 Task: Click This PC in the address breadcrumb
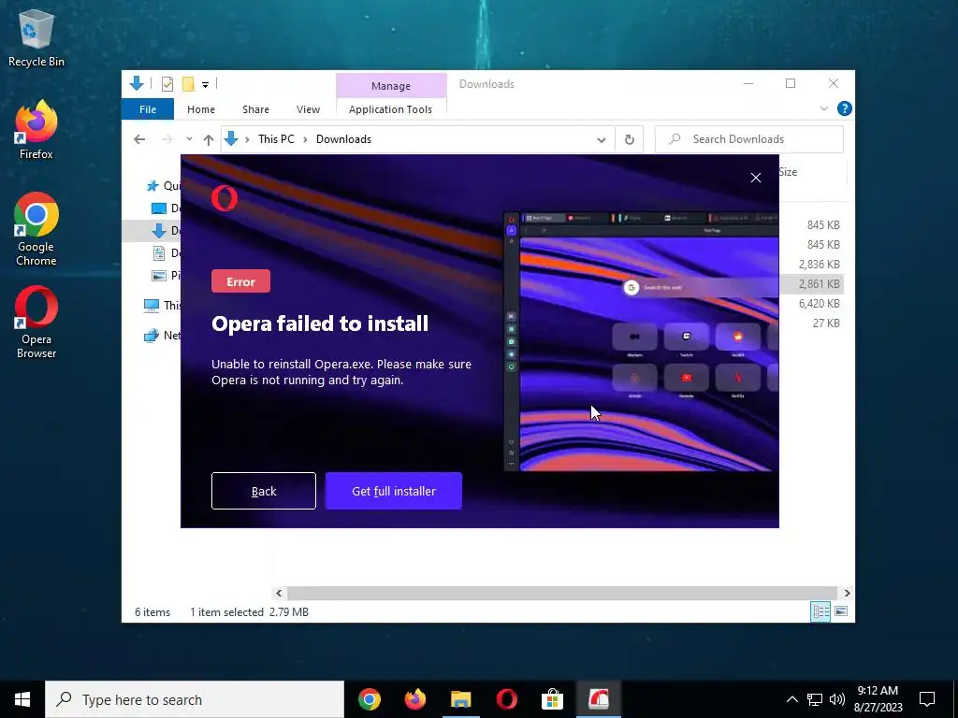click(x=276, y=139)
